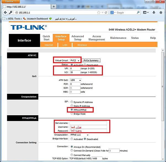Select the http://192.168.1.1/ browser tab

pyautogui.click(x=27, y=7)
